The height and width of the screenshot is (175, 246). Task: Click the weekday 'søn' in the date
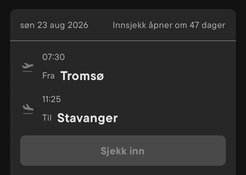(27, 25)
